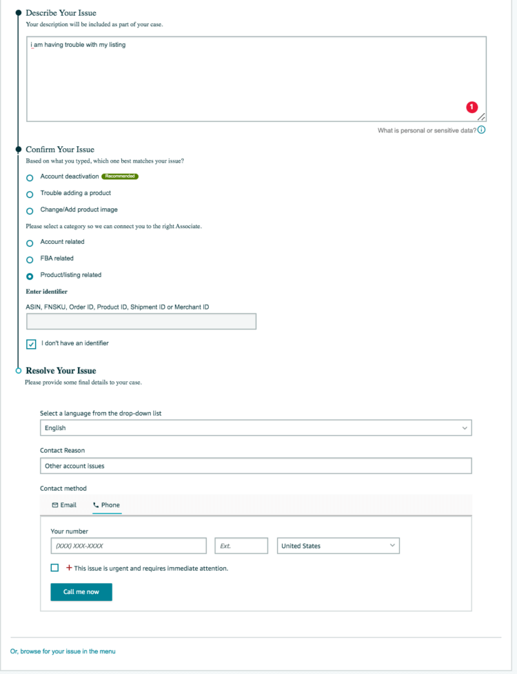517x674 pixels.
Task: Click the phone handset icon
Action: pos(96,505)
